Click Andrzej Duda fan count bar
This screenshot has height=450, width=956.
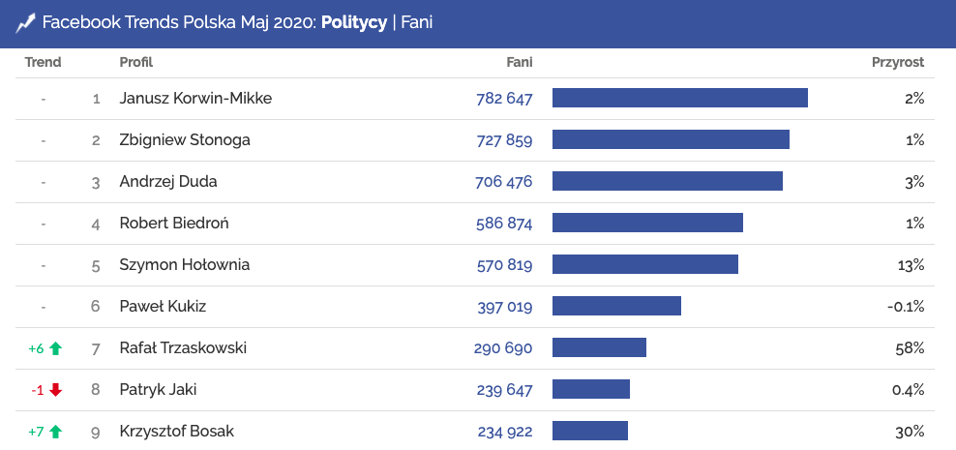[667, 181]
